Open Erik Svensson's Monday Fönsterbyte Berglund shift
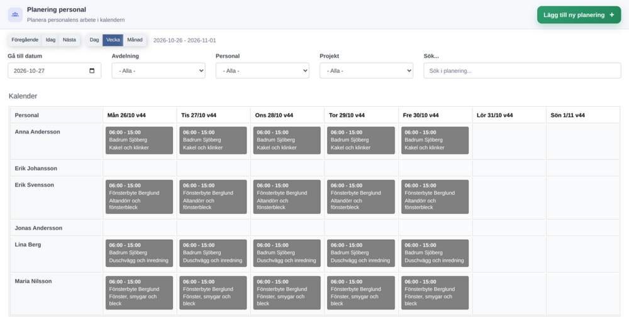 139,197
